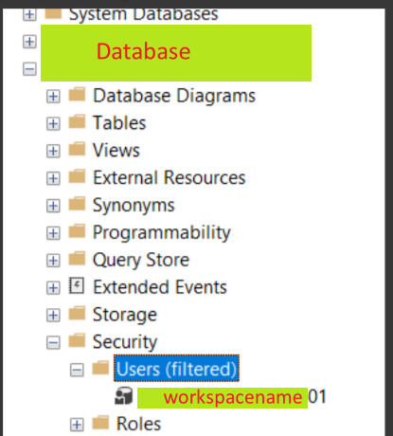The image size is (393, 436).
Task: Select the External Resources tree item
Action: [x=170, y=177]
